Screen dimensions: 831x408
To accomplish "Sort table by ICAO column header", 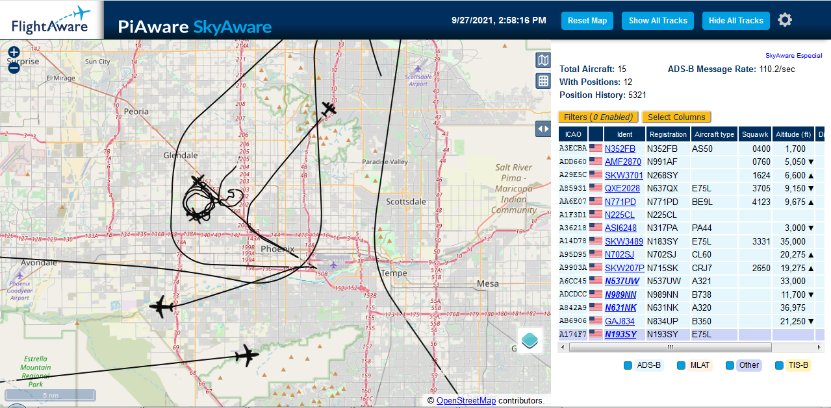I will coord(573,134).
